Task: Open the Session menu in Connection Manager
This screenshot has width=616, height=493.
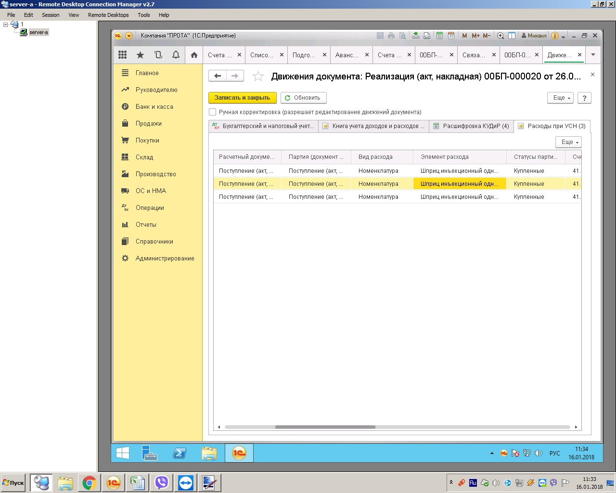Action: click(51, 15)
